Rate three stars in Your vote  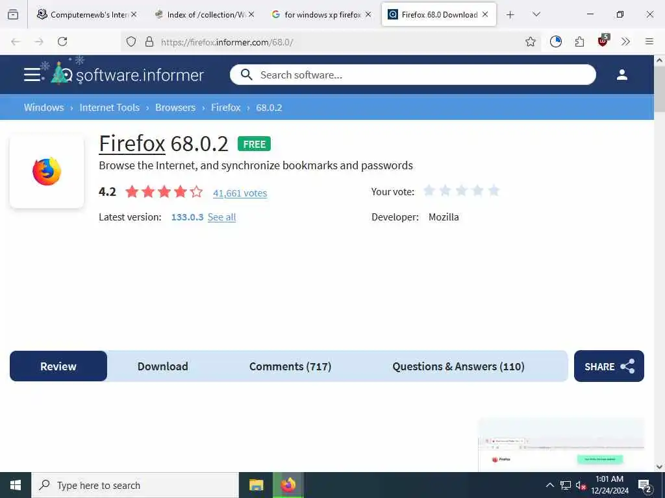(x=462, y=191)
